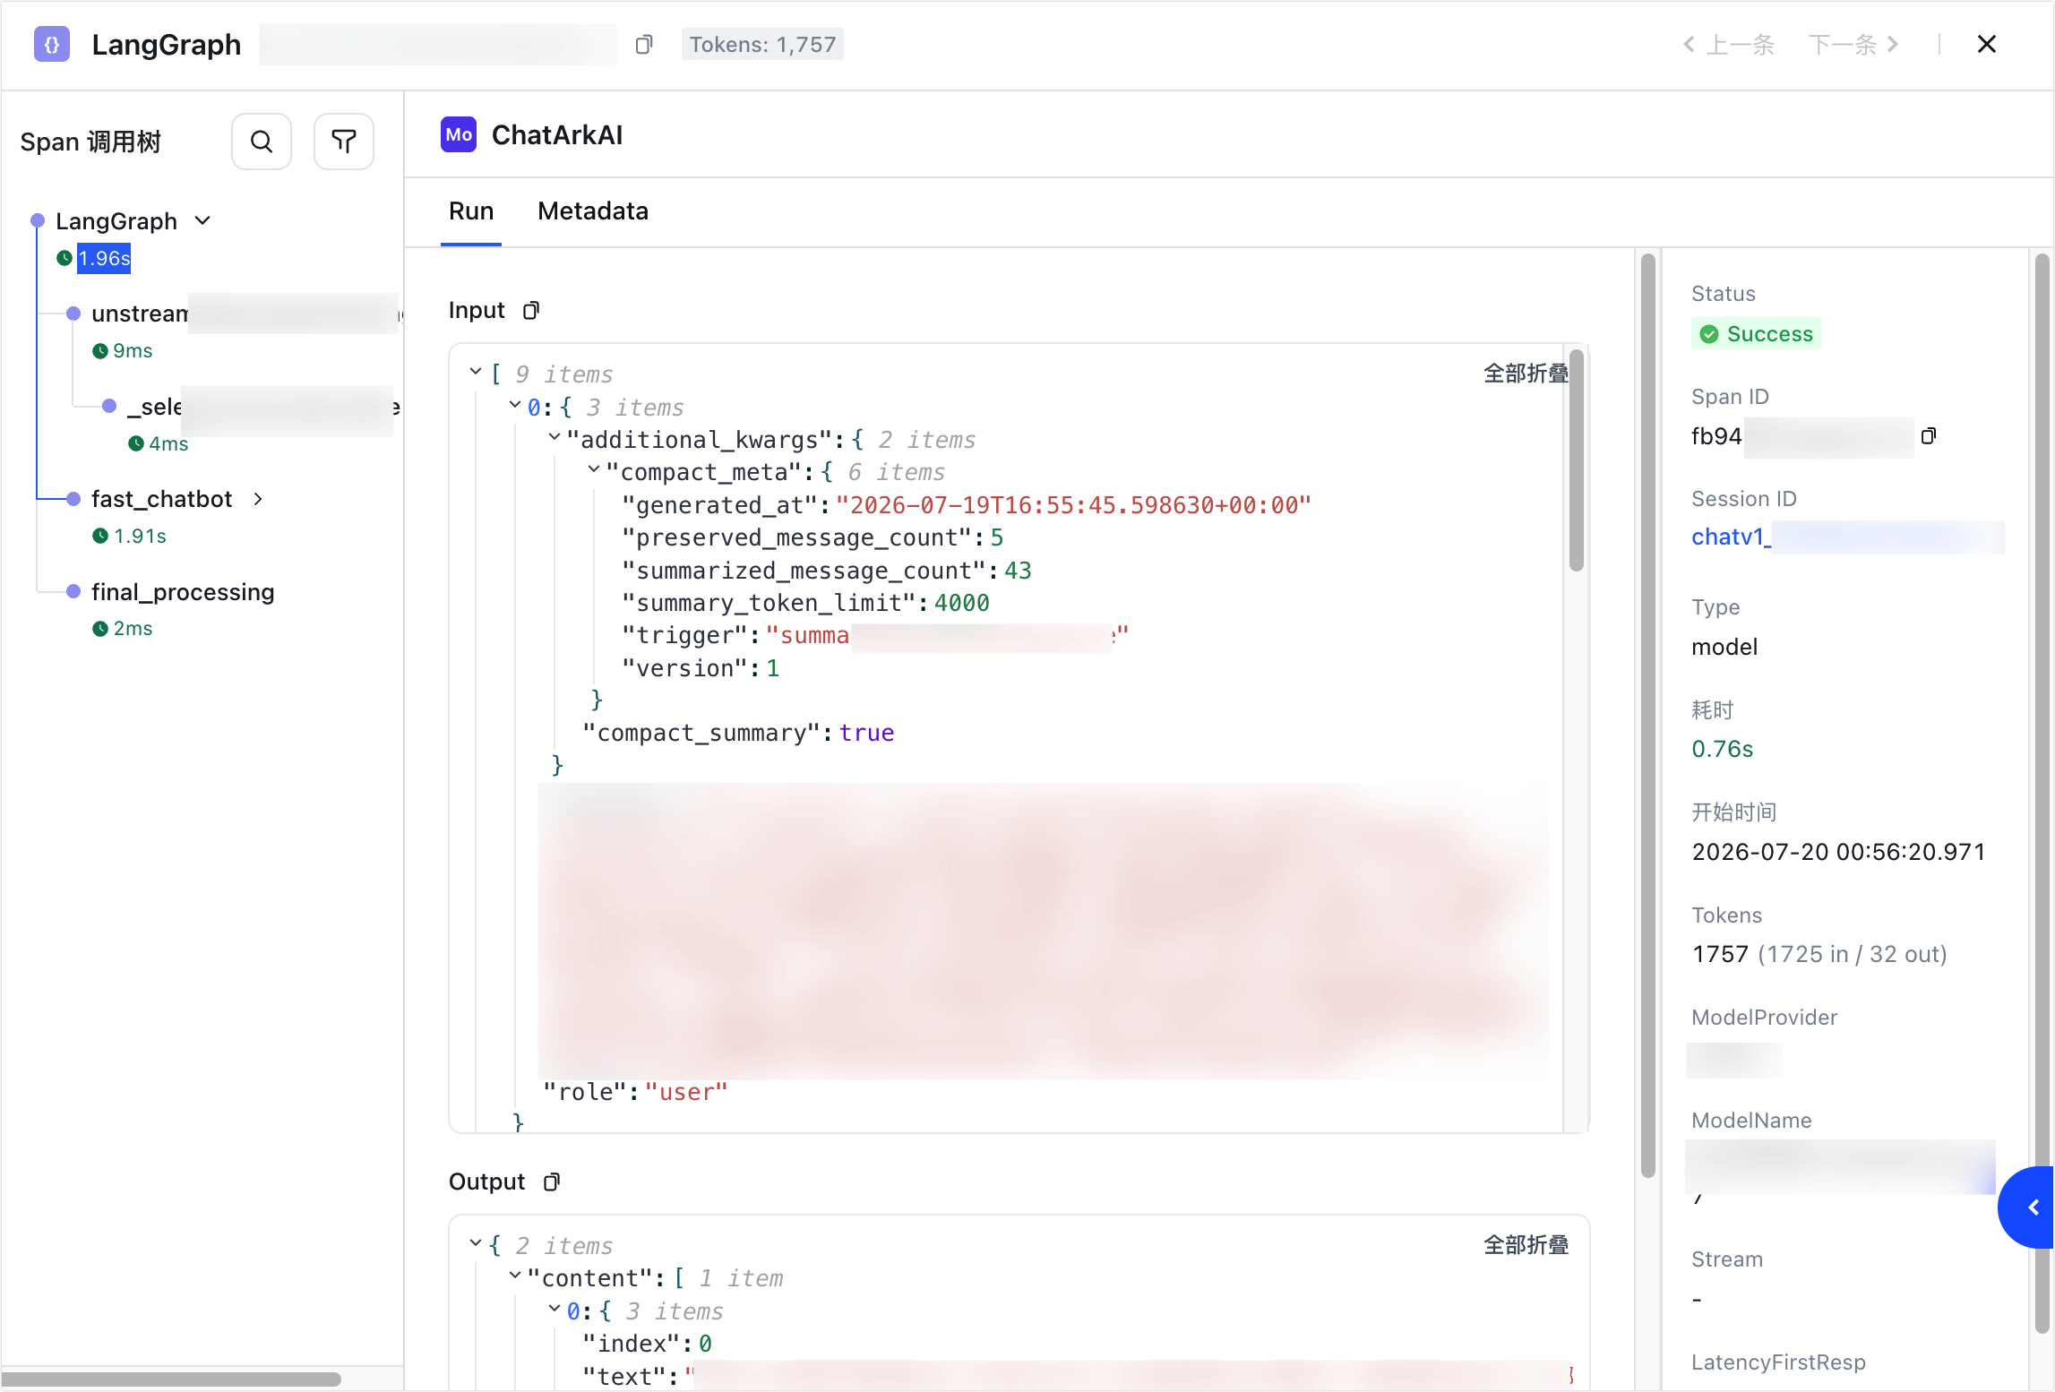
Task: Collapse all Output JSON with 全部折叠
Action: [x=1526, y=1245]
